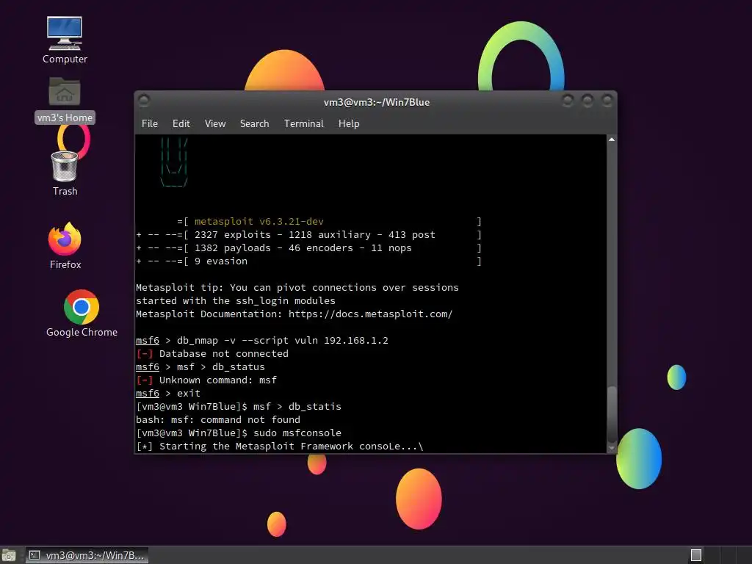Open the File menu in the terminal
Viewport: 752px width, 564px height.
(x=150, y=123)
